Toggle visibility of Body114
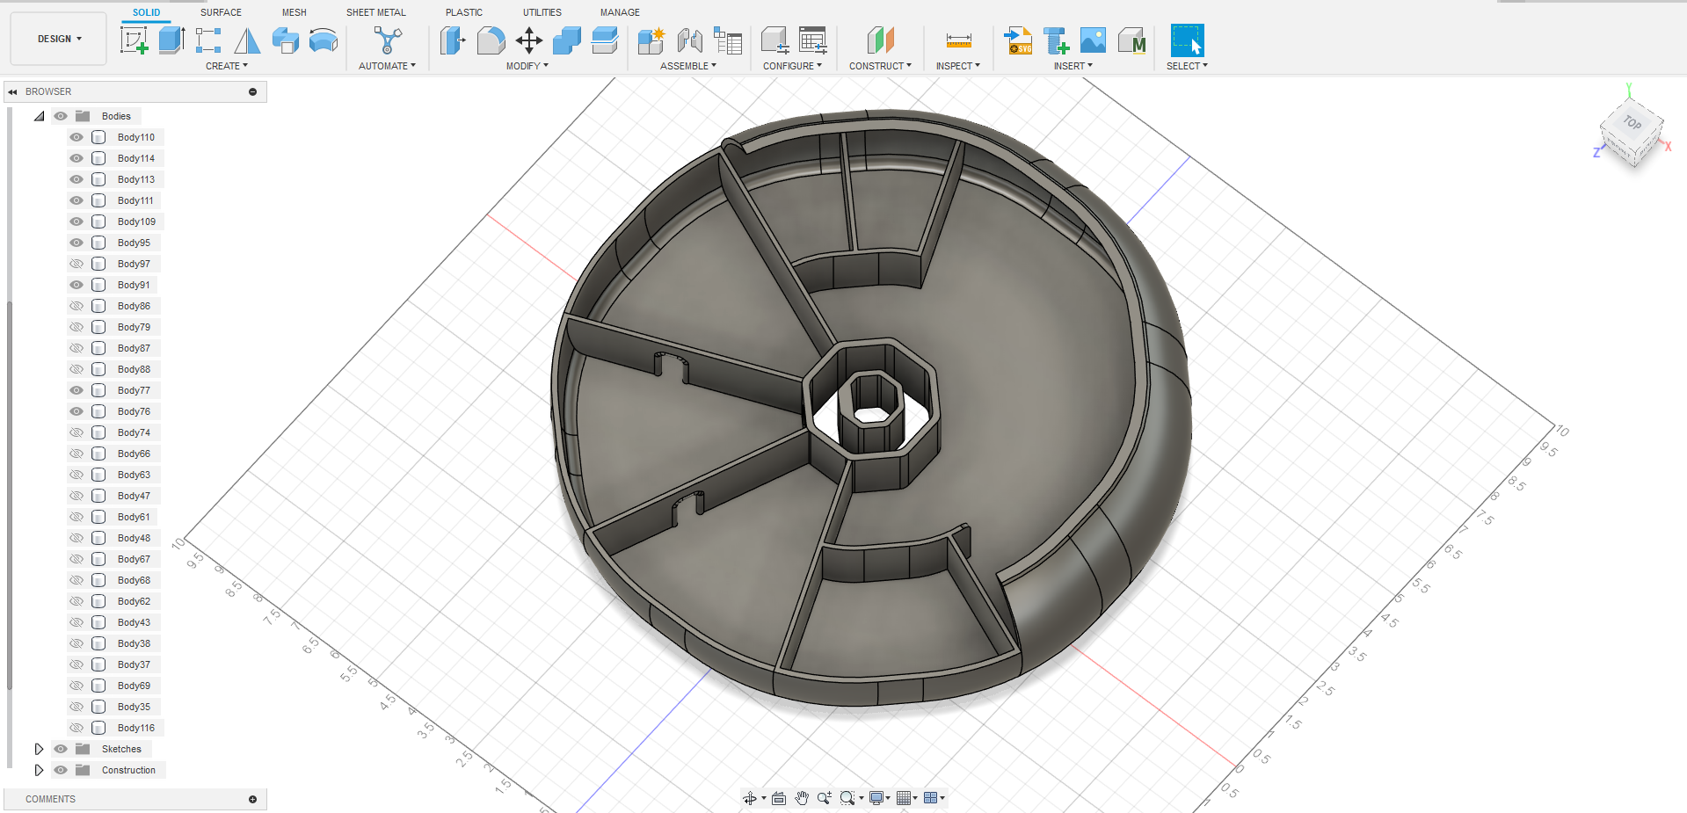The height and width of the screenshot is (813, 1687). [x=76, y=158]
